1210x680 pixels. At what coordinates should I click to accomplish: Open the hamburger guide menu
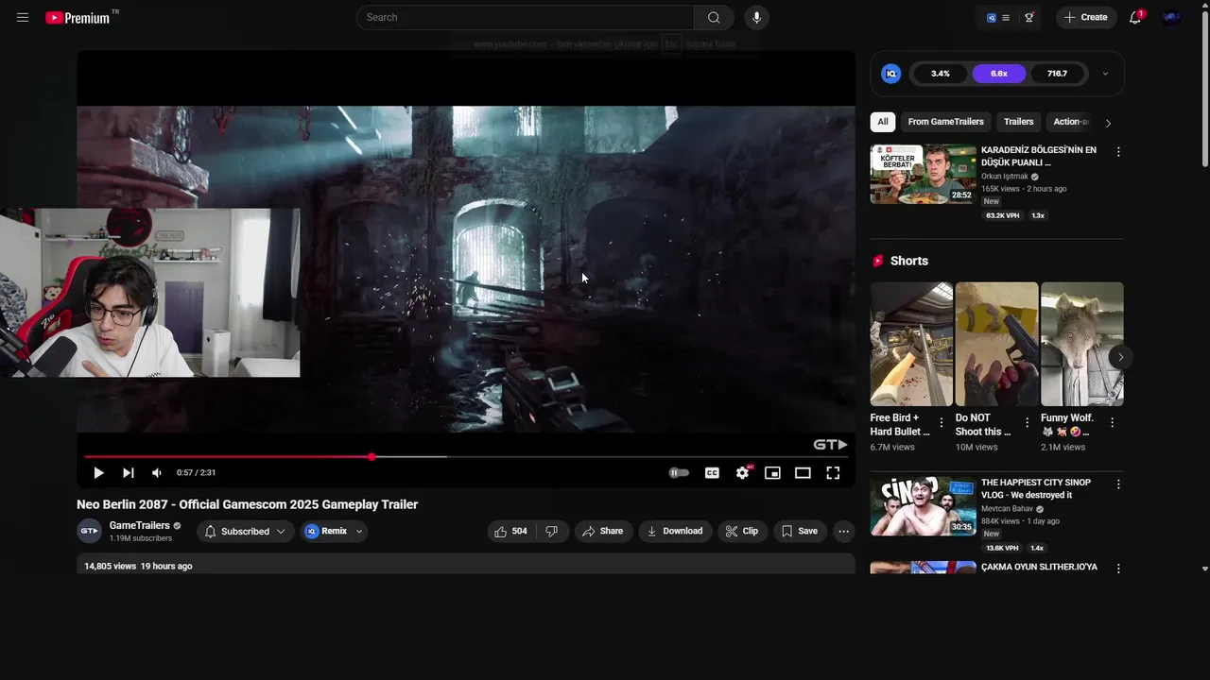(23, 17)
